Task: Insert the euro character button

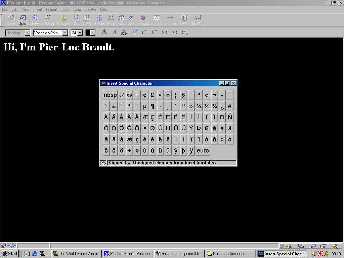Action: (x=203, y=150)
